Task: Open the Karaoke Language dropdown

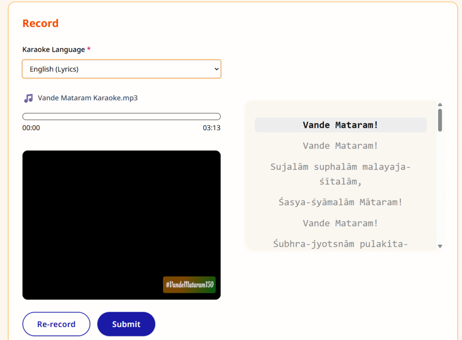Action: tap(121, 69)
